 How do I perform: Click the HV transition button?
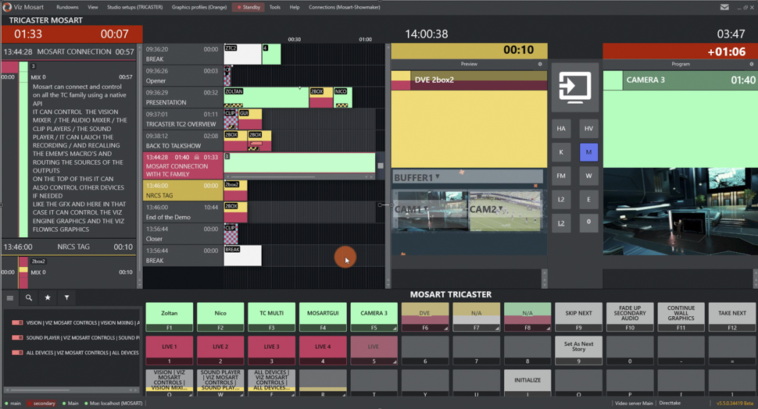coord(588,129)
